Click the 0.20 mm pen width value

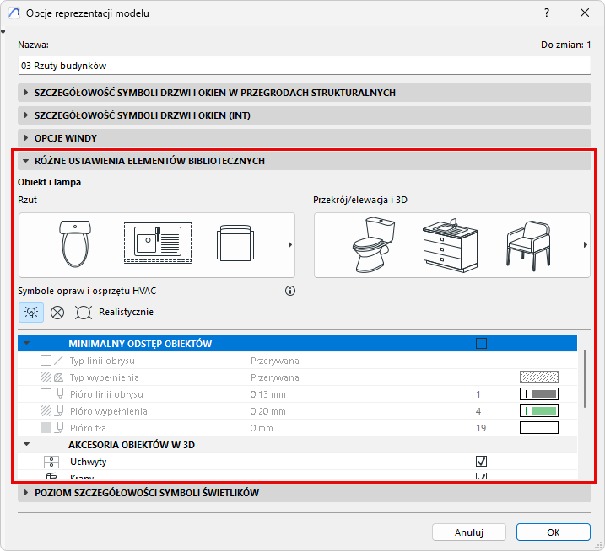pyautogui.click(x=267, y=411)
